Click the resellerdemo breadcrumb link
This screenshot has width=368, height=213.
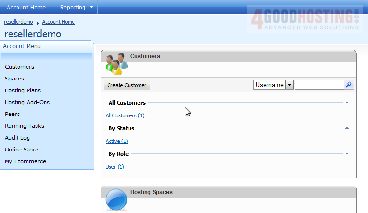[18, 22]
